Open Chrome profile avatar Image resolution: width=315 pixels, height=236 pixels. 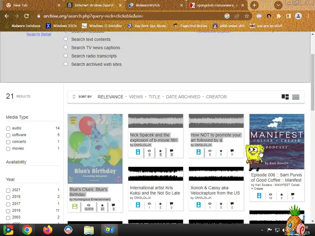pos(298,16)
